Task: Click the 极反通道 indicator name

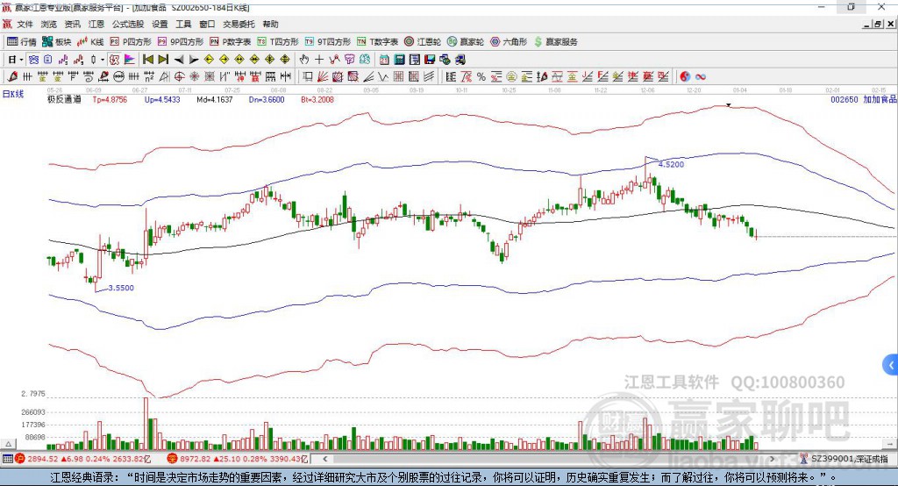Action: click(64, 99)
